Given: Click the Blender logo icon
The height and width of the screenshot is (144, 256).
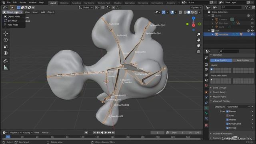Looking at the screenshot, I should [x=4, y=2].
